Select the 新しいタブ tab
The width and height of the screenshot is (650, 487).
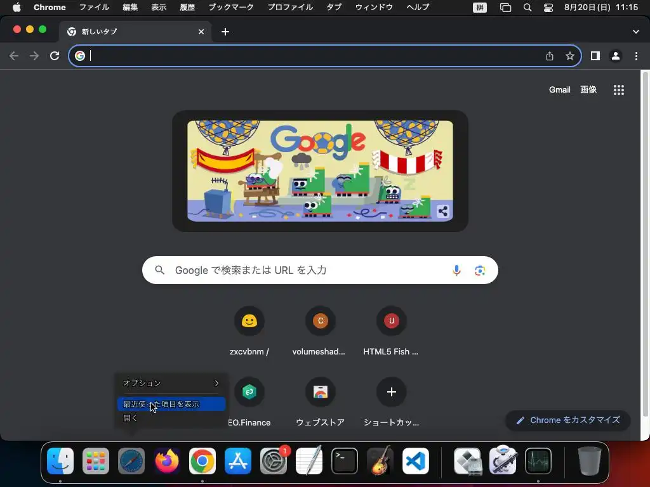(135, 32)
